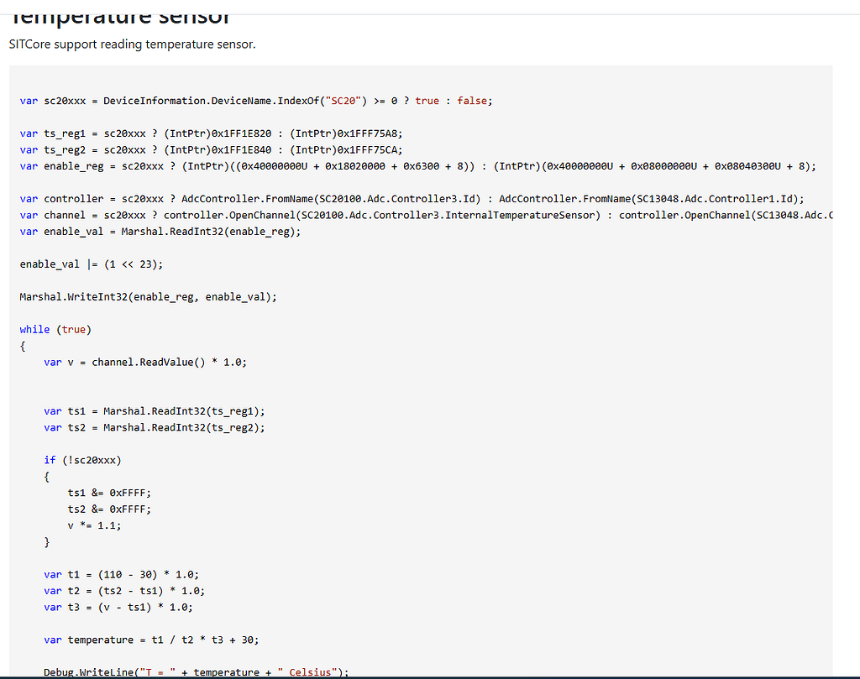The width and height of the screenshot is (860, 679).
Task: Click the "var t1 = (110 - 30)" line
Action: pos(121,575)
